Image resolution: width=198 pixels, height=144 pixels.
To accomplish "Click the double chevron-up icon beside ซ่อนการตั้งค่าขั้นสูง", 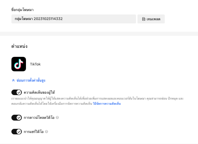I will tap(13, 80).
